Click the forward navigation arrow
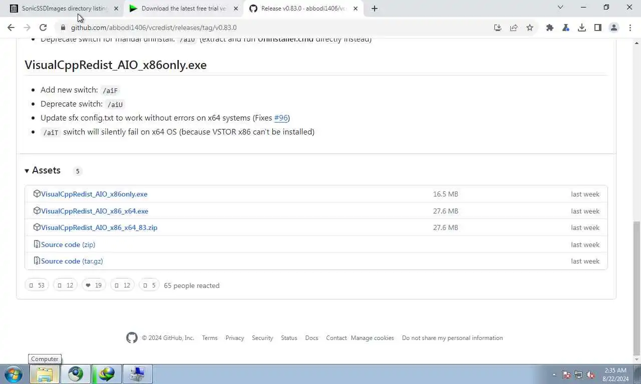Screen dimensions: 641x384 pyautogui.click(x=27, y=27)
